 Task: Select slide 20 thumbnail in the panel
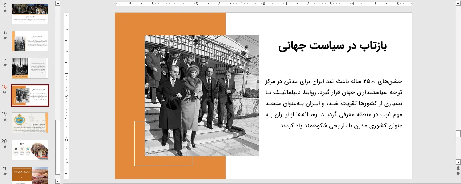click(30, 150)
